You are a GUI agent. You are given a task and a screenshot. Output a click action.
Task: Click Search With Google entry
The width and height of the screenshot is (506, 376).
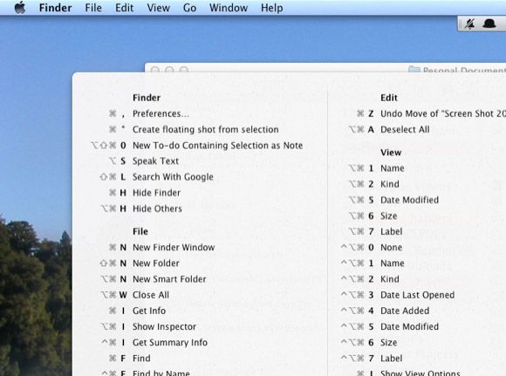(x=173, y=177)
